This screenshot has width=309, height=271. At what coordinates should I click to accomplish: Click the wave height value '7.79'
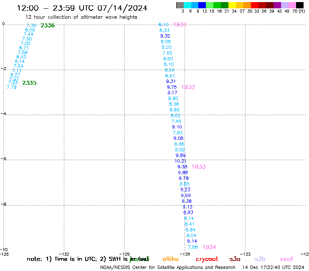pos(11,88)
